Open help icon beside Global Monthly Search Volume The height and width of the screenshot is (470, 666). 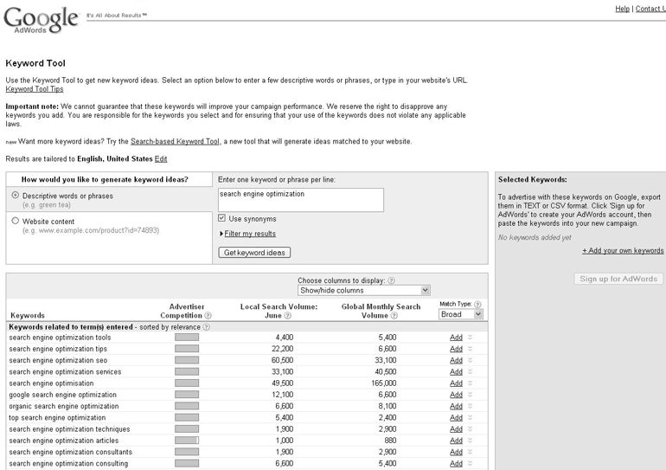click(x=394, y=315)
